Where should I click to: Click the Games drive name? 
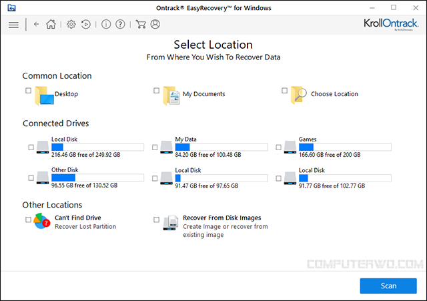coord(308,139)
